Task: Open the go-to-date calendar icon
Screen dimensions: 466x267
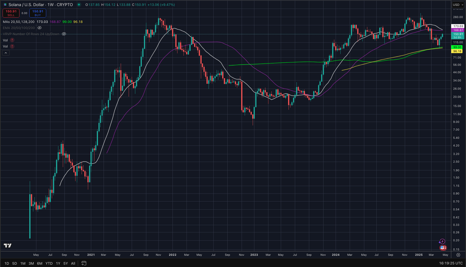Action: [83, 263]
